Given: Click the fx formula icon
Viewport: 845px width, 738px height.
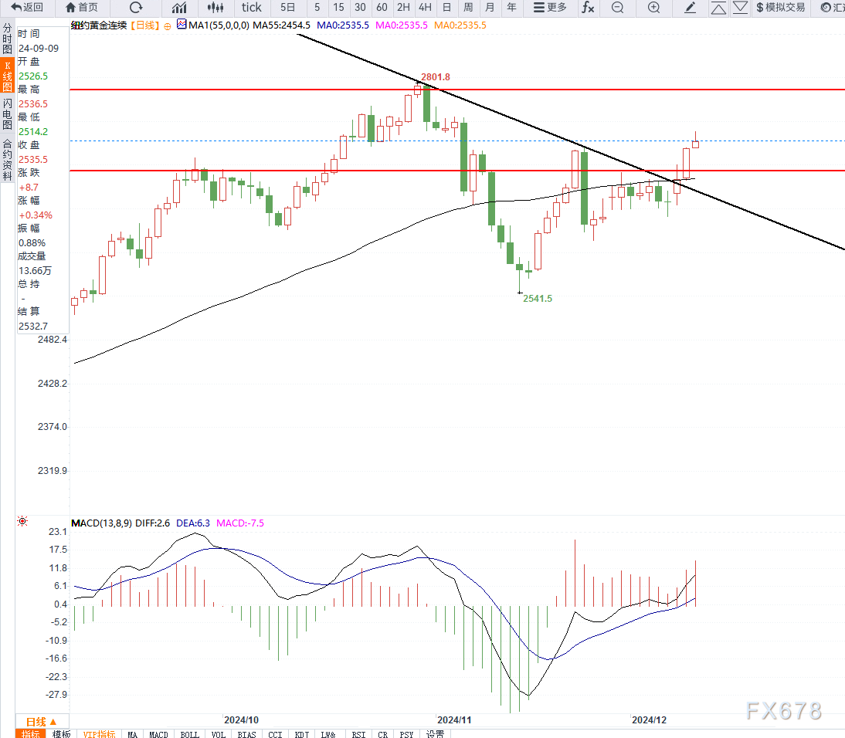Looking at the screenshot, I should tap(588, 8).
